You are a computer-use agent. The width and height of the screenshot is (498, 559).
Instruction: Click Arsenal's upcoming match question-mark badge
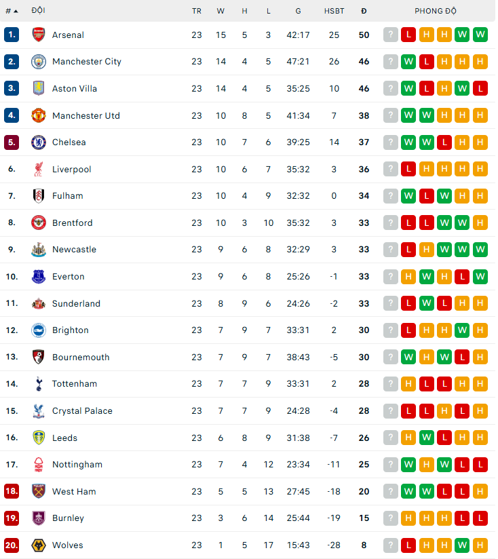coord(390,35)
